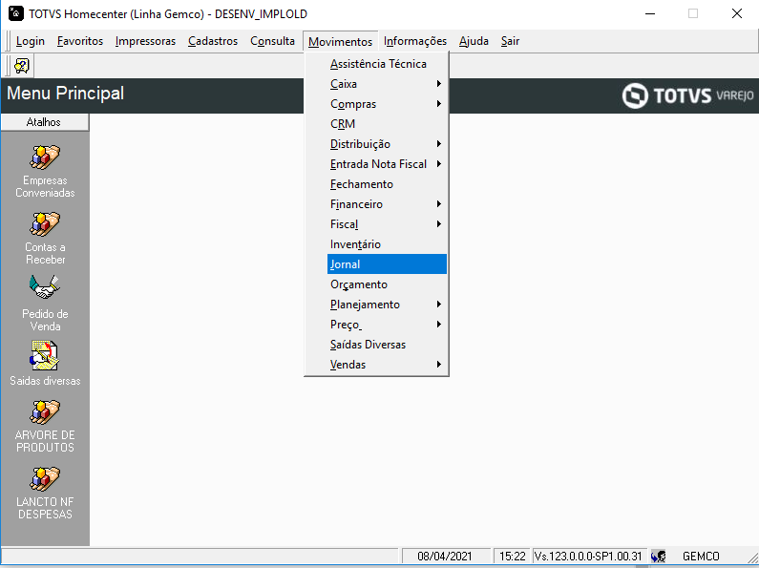This screenshot has width=759, height=568.
Task: Open Pedido de Venda handshake icon
Action: point(45,287)
